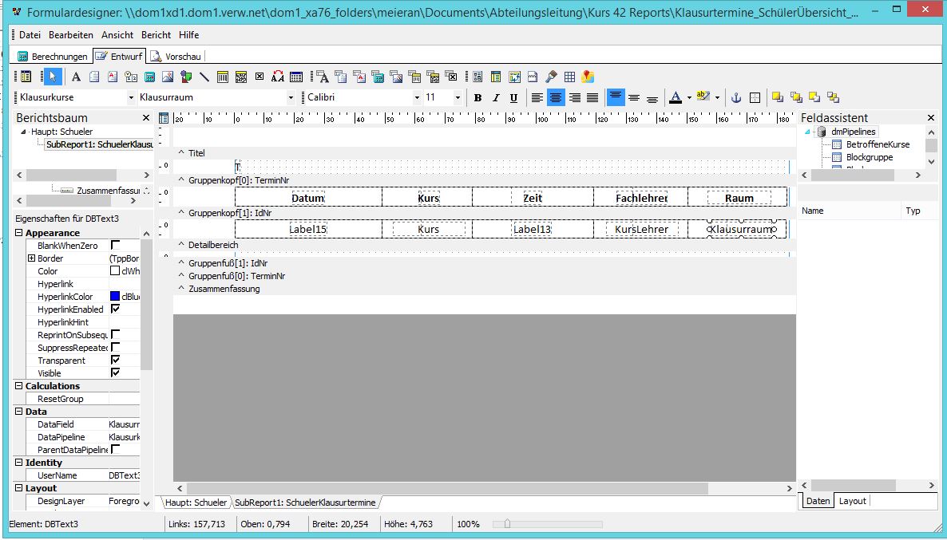This screenshot has height=540, width=947.
Task: Align text left
Action: 537,97
